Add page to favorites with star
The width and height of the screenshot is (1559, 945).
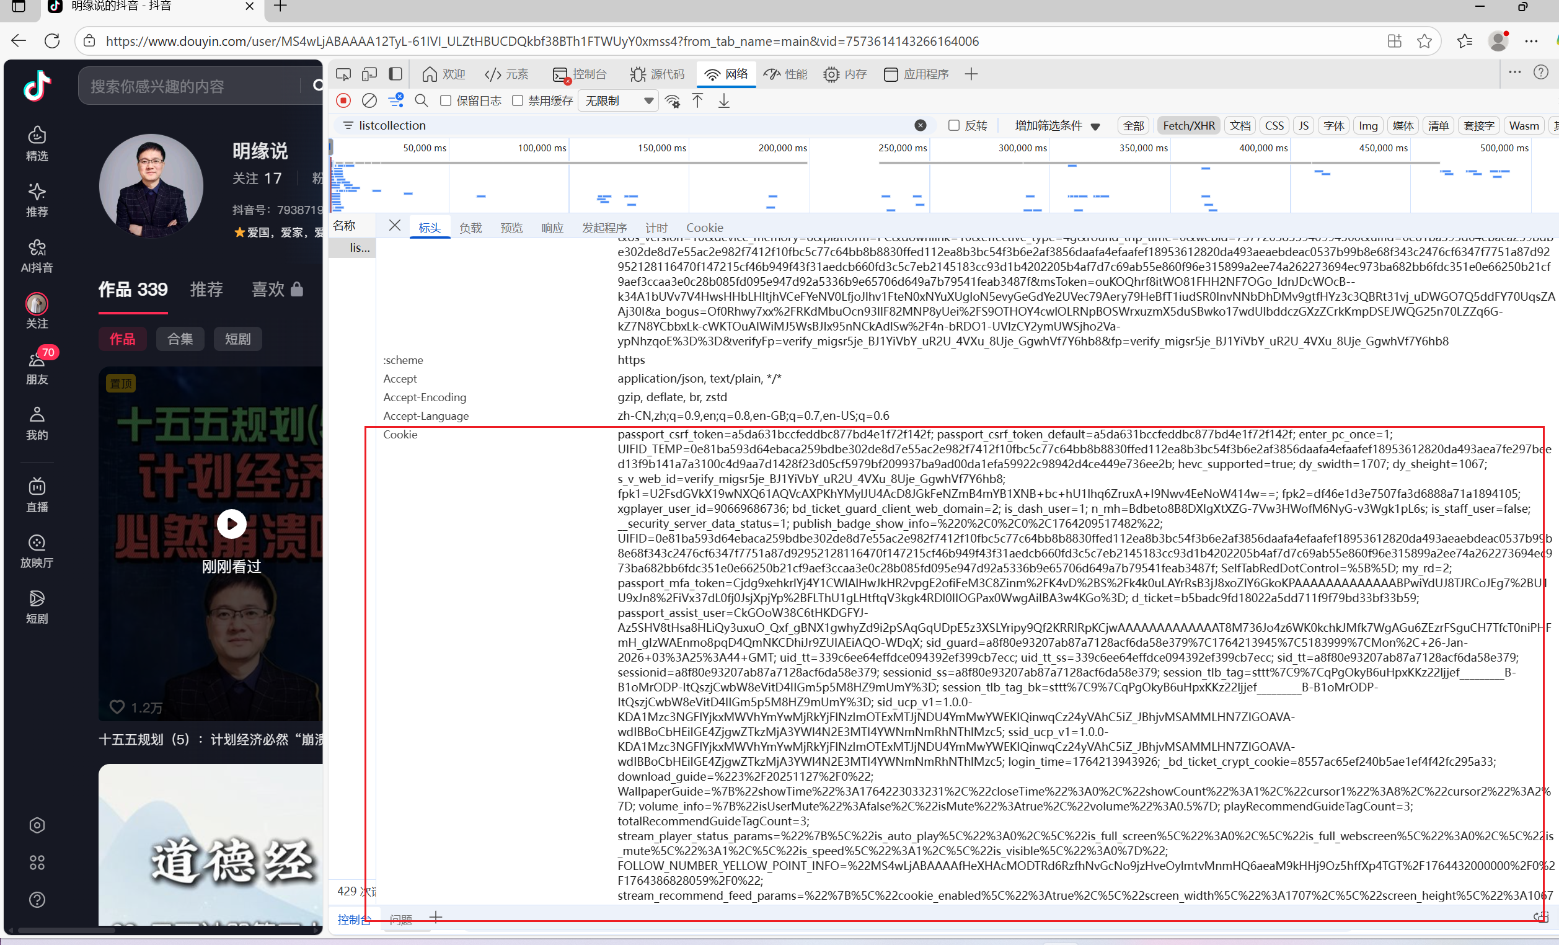coord(1424,41)
